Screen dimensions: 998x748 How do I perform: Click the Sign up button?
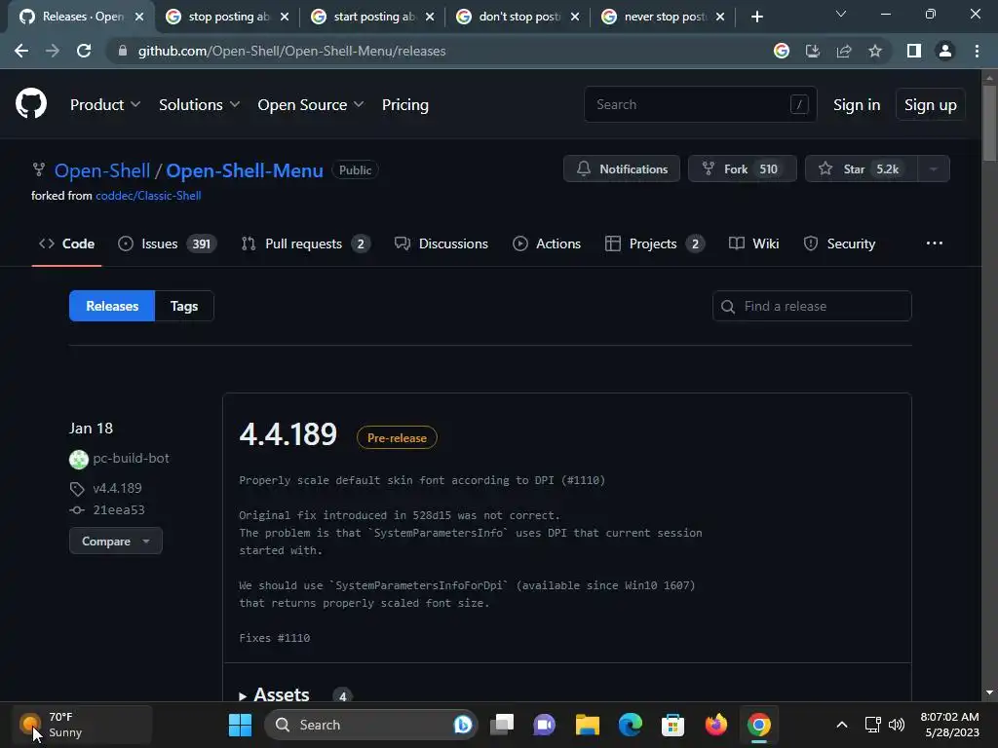coord(931,105)
